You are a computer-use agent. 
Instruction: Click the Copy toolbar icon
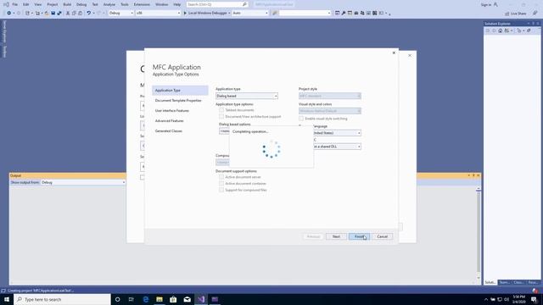74,14
